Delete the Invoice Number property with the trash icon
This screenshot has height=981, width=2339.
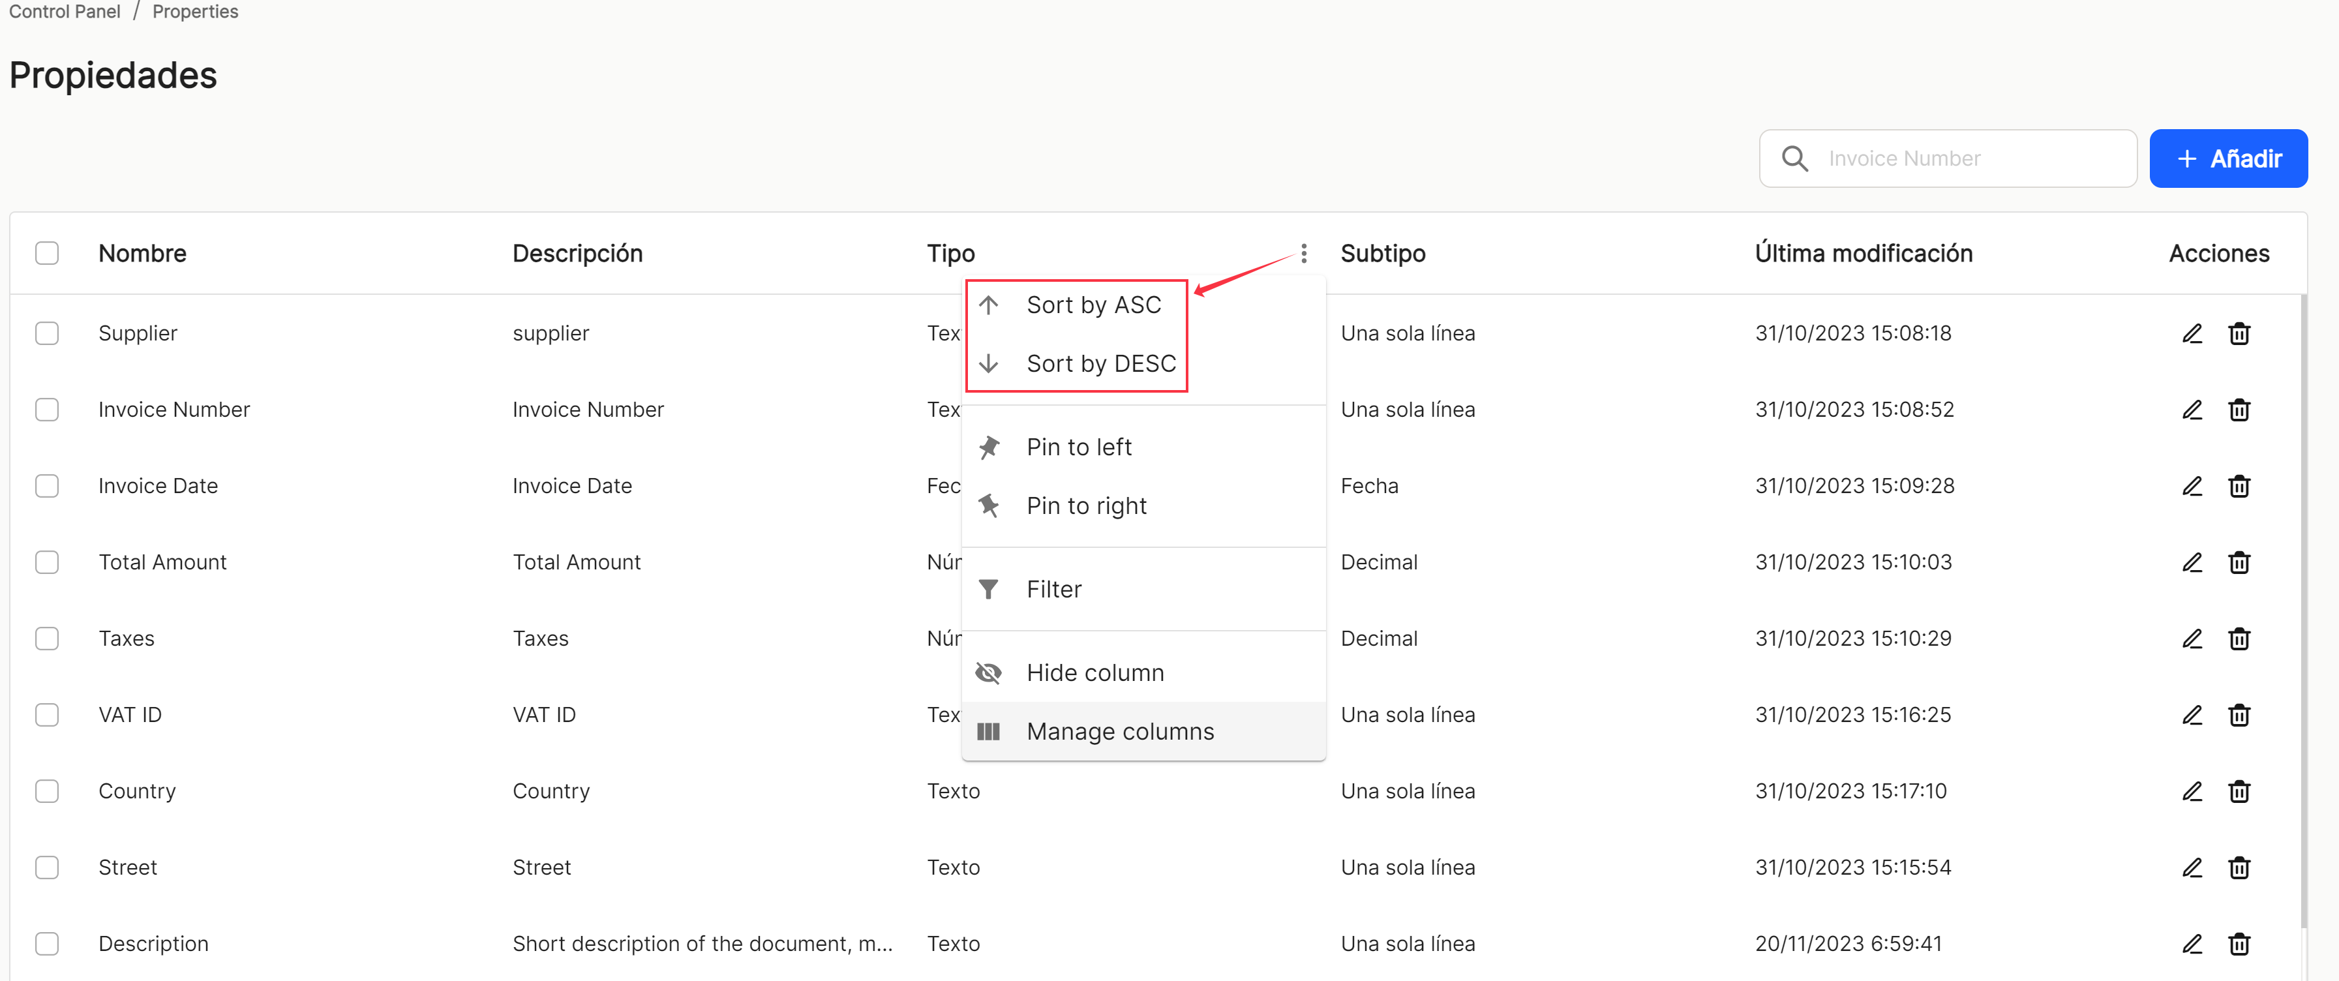point(2239,410)
